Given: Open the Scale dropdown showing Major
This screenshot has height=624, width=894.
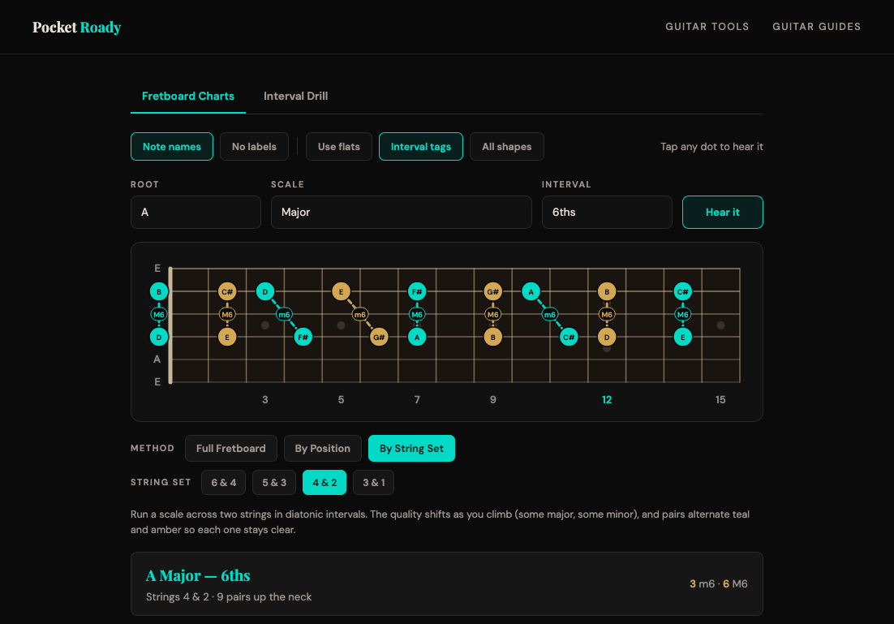Looking at the screenshot, I should (x=402, y=212).
